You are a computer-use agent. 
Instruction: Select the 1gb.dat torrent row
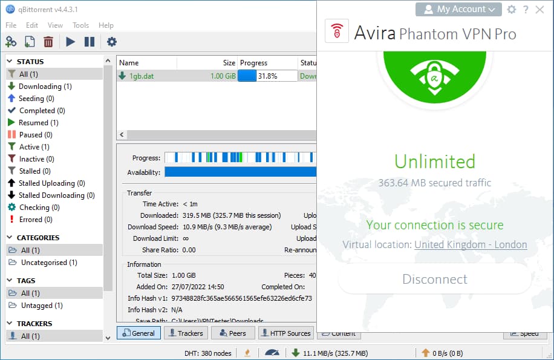click(217, 76)
